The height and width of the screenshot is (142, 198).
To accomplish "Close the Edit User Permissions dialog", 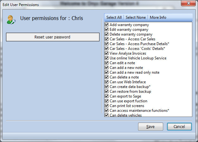I will 188,3.
